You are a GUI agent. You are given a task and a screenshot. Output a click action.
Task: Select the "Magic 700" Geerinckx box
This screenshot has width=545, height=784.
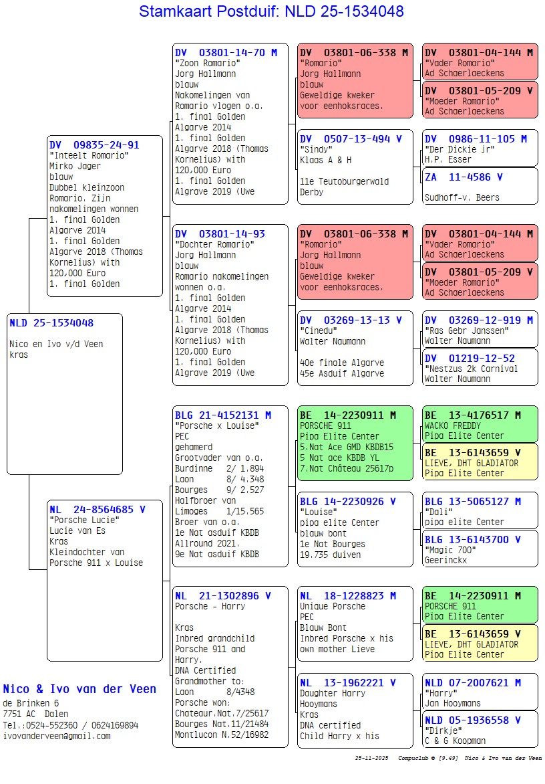[x=480, y=549]
